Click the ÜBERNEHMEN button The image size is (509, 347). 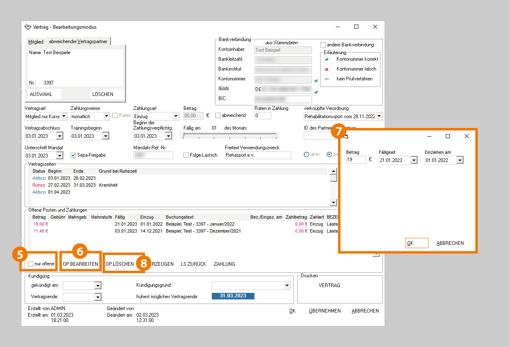[325, 311]
